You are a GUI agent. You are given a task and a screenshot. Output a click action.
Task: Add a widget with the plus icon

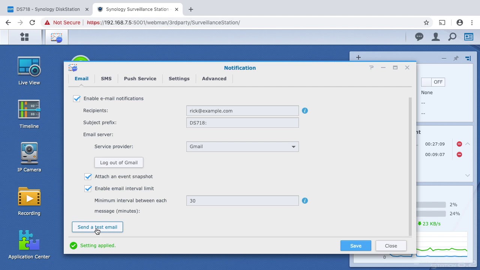[x=358, y=57]
